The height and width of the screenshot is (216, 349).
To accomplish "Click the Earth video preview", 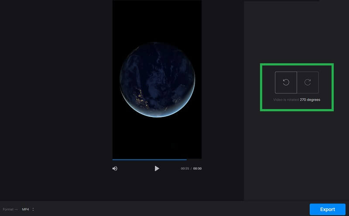I will [157, 79].
